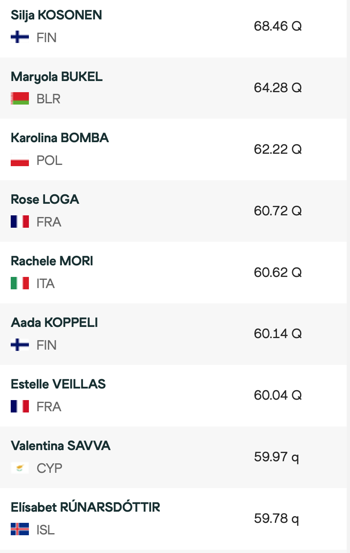Open Aada KOPPELI's athlete profile
The image size is (350, 553).
pos(54,322)
